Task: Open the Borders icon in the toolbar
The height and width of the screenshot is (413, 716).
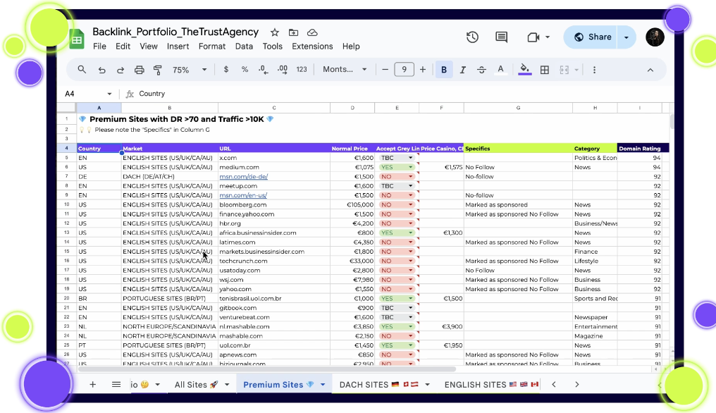Action: pyautogui.click(x=545, y=69)
